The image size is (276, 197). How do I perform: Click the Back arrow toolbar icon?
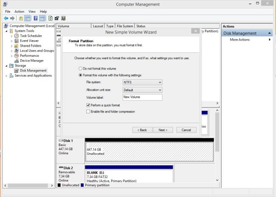(6, 18)
